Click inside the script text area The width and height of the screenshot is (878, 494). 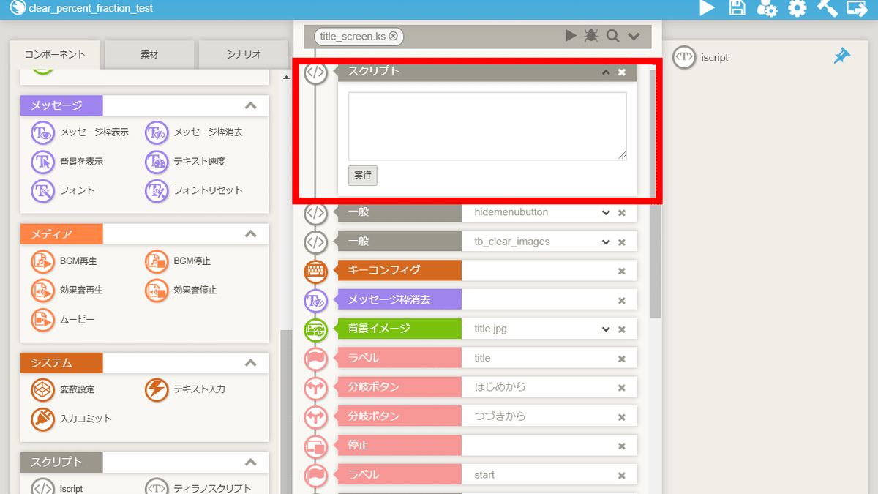(487, 126)
